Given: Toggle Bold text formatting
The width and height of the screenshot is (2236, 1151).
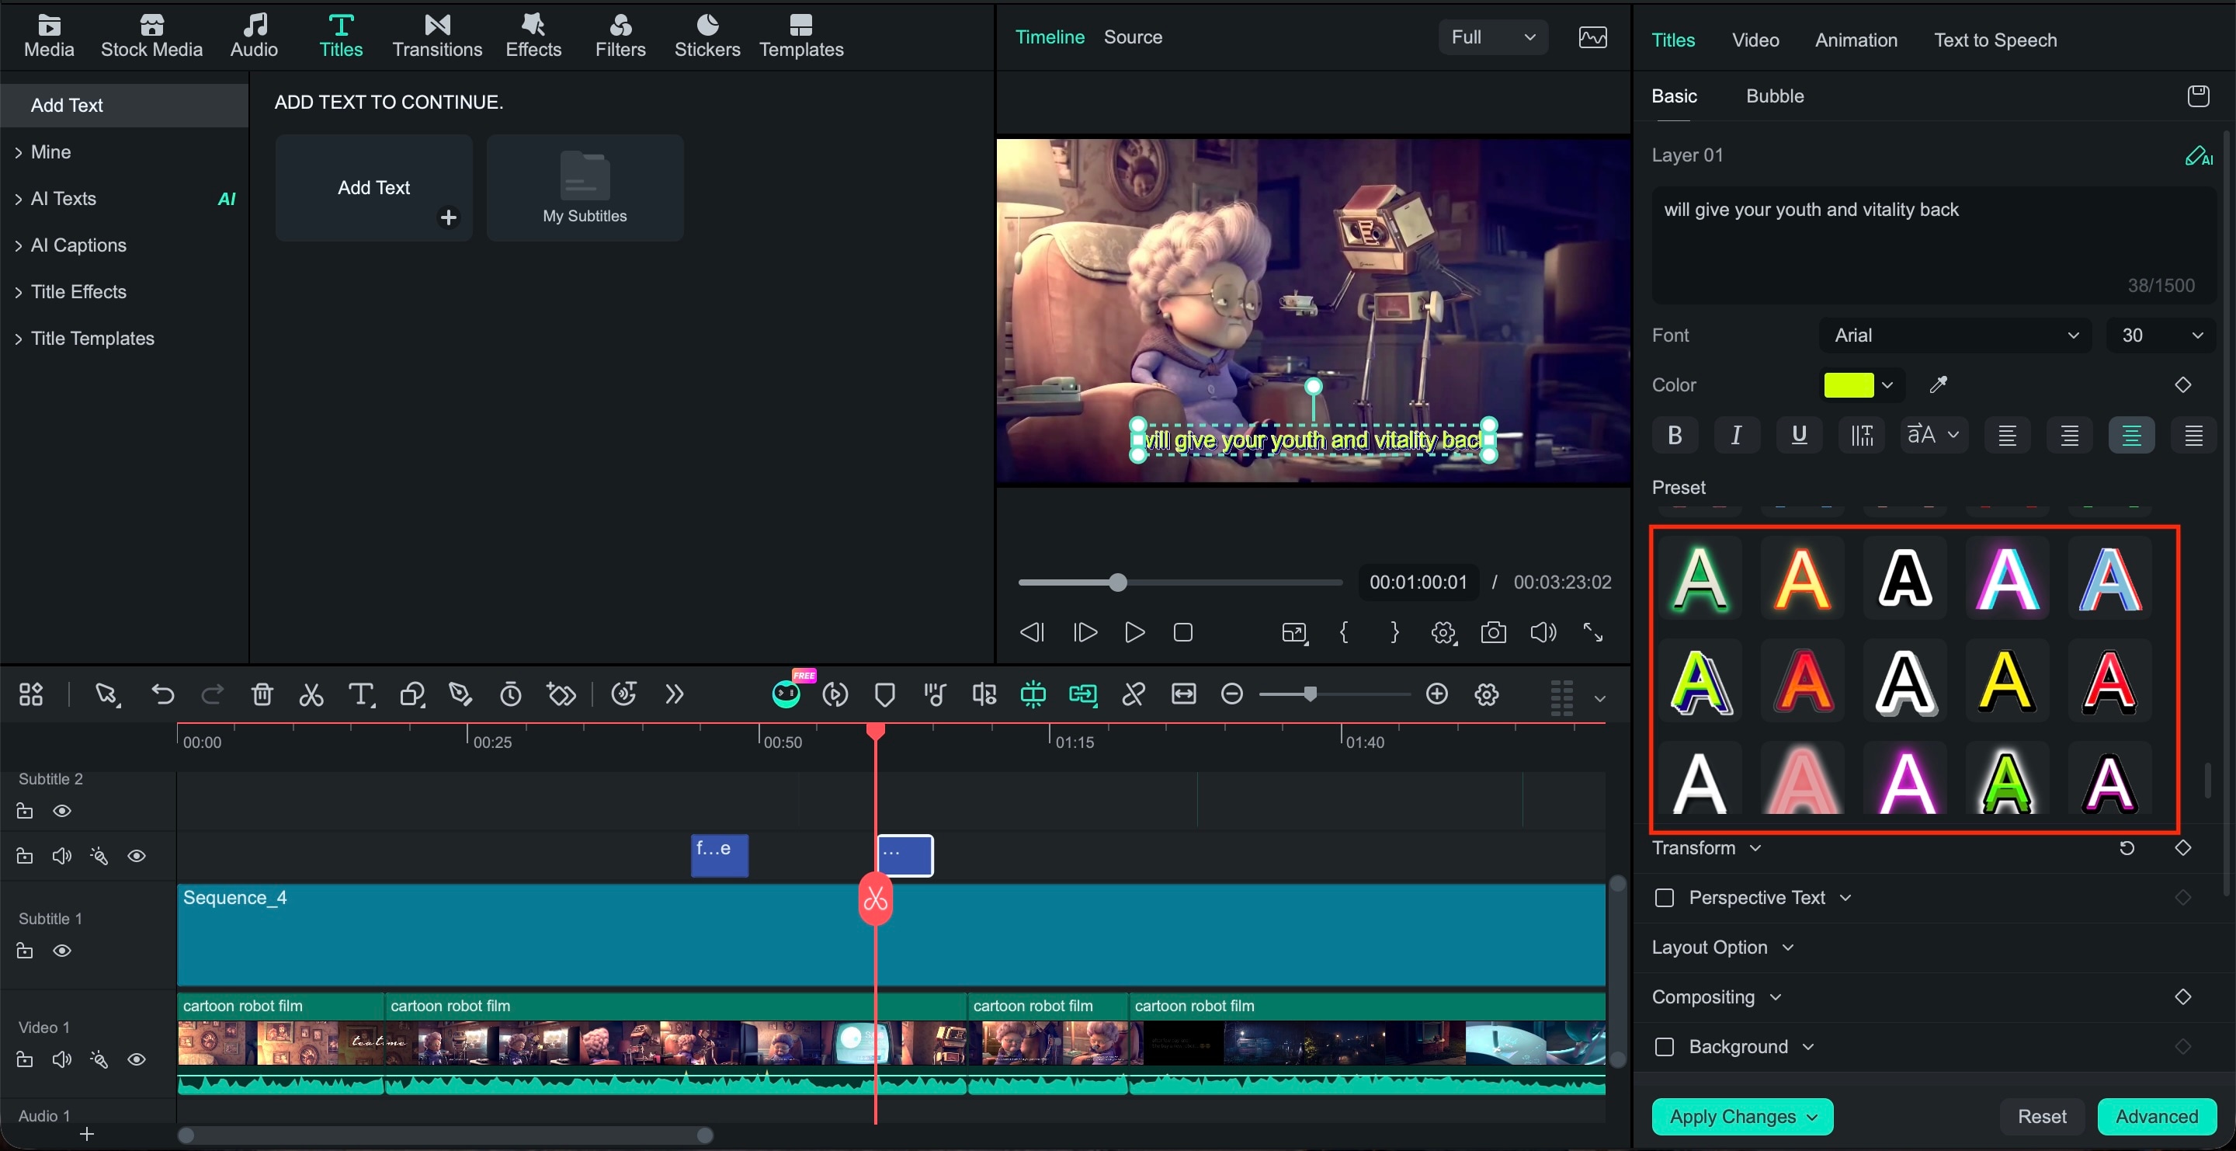Looking at the screenshot, I should coord(1675,435).
